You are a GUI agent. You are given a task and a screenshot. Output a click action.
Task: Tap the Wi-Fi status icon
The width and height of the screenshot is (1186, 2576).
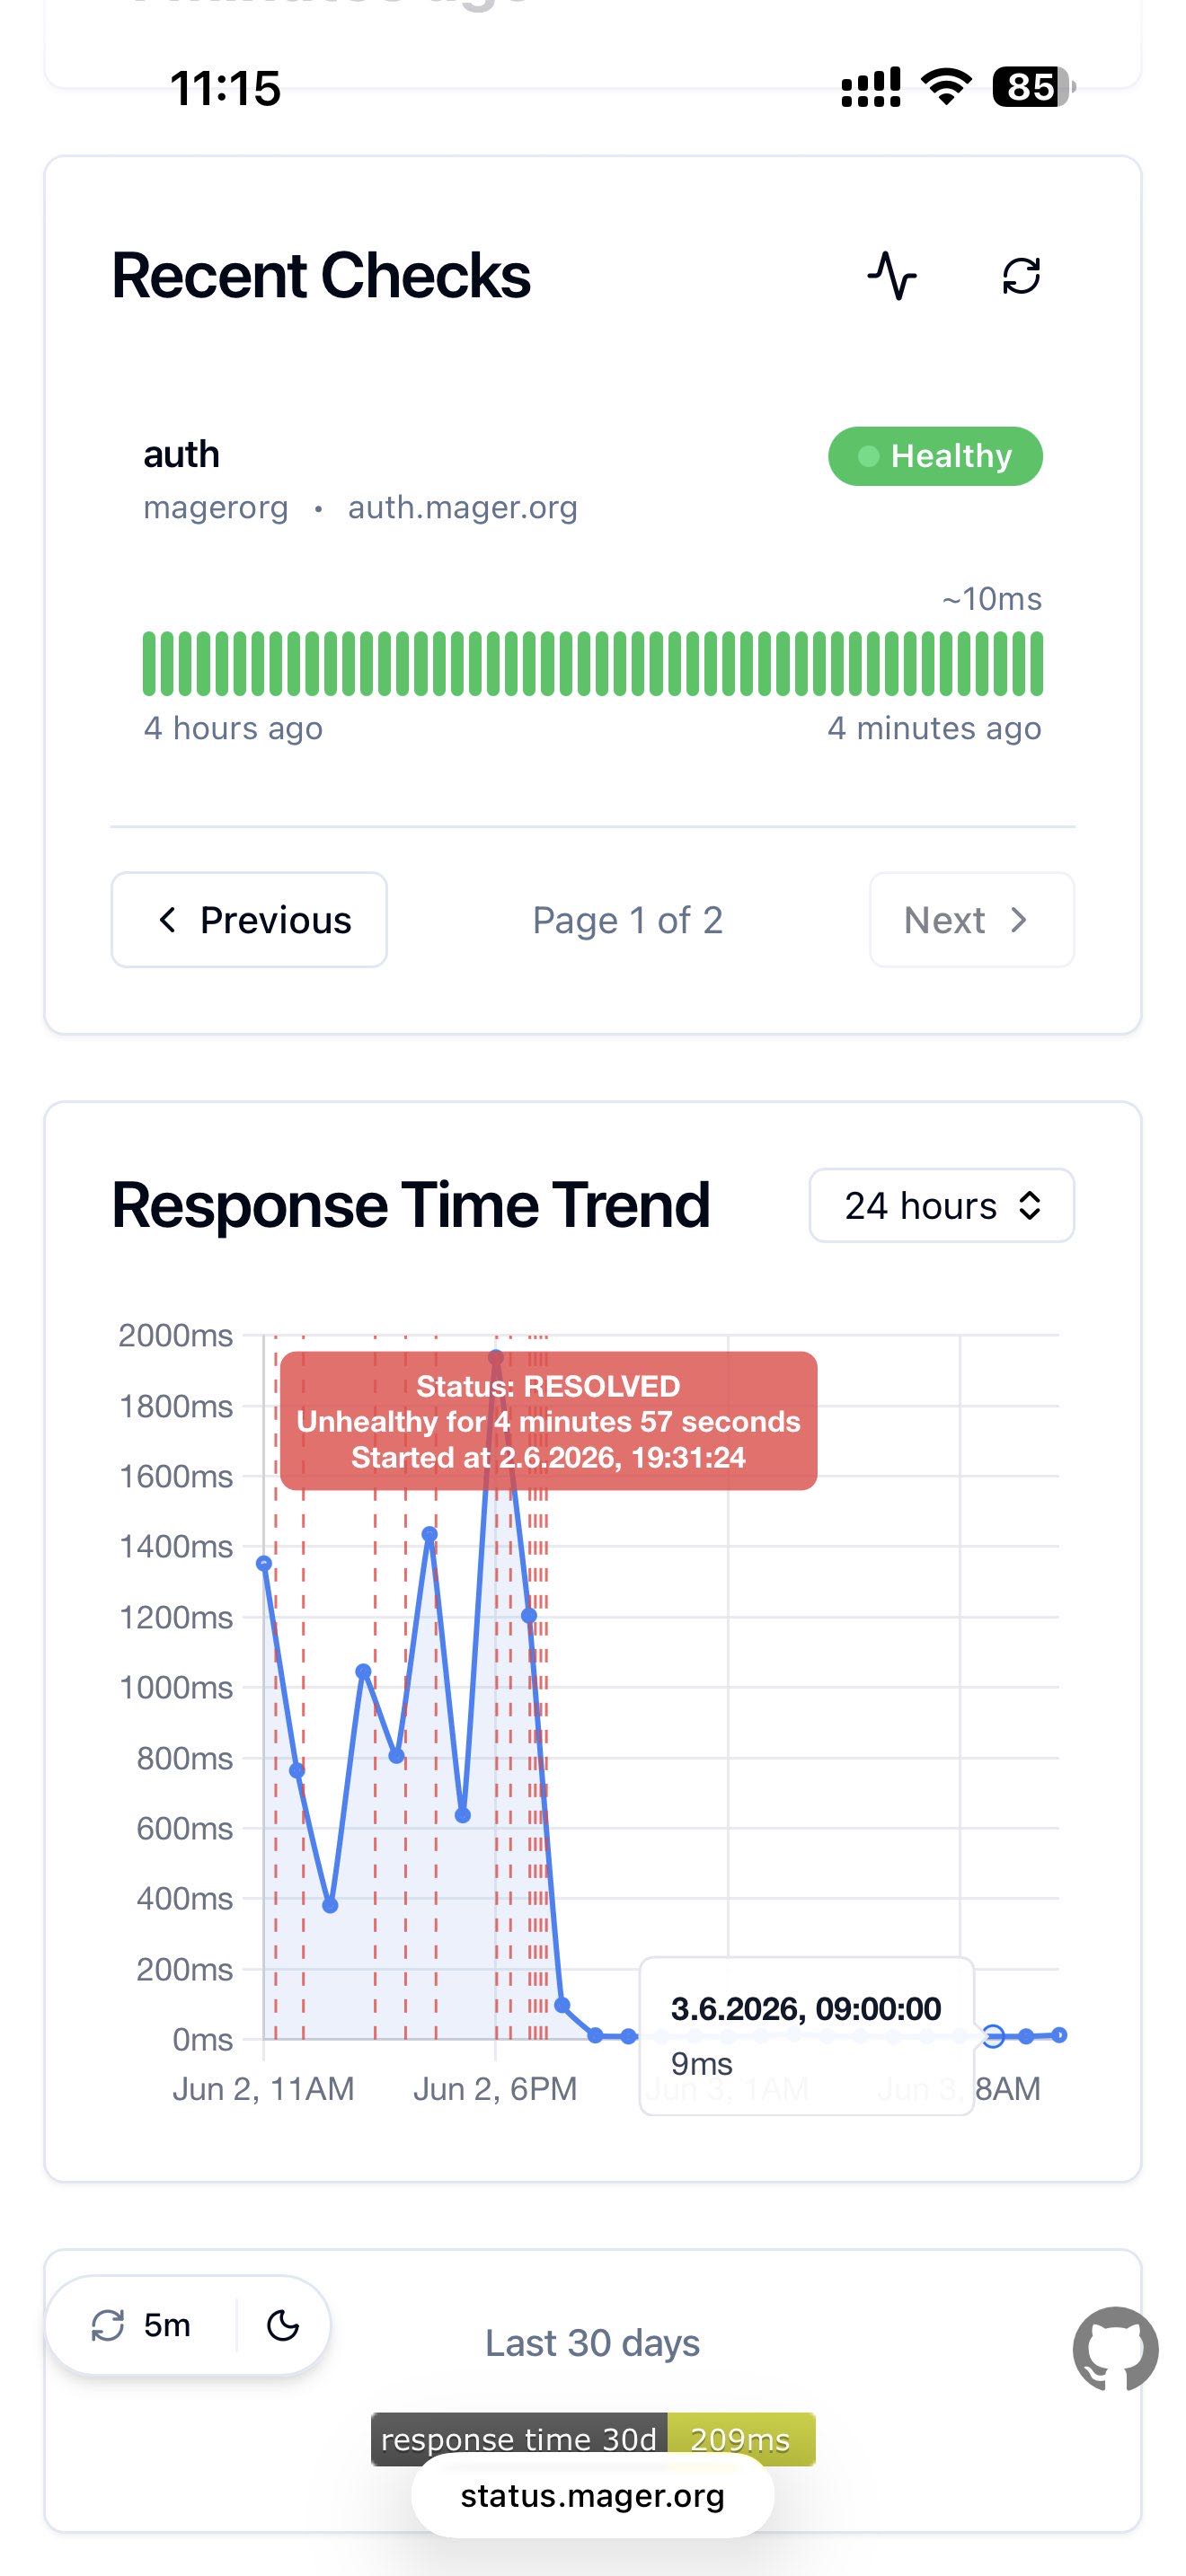pyautogui.click(x=946, y=87)
